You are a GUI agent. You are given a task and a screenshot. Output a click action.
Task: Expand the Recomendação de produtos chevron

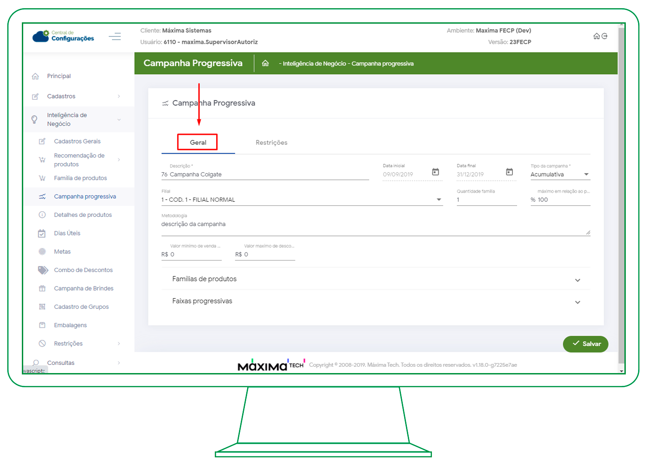coord(119,160)
